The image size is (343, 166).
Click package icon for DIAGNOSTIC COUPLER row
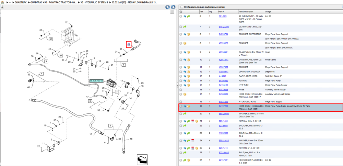pyautogui.click(x=189, y=72)
